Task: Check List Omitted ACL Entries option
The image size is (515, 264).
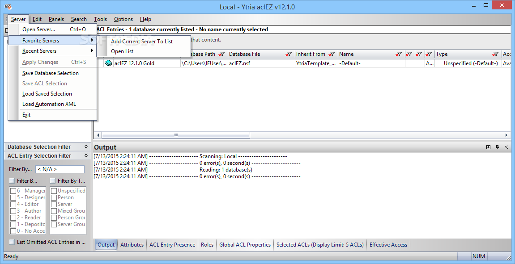Action: tap(12, 242)
